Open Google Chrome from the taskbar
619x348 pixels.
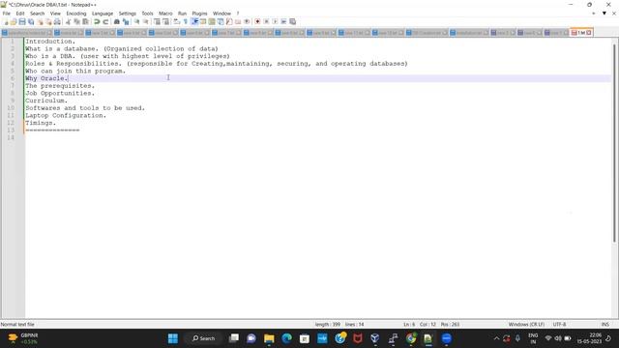(x=411, y=338)
